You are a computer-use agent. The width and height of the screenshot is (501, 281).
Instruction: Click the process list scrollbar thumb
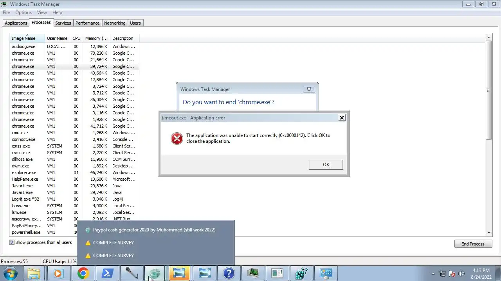488,90
